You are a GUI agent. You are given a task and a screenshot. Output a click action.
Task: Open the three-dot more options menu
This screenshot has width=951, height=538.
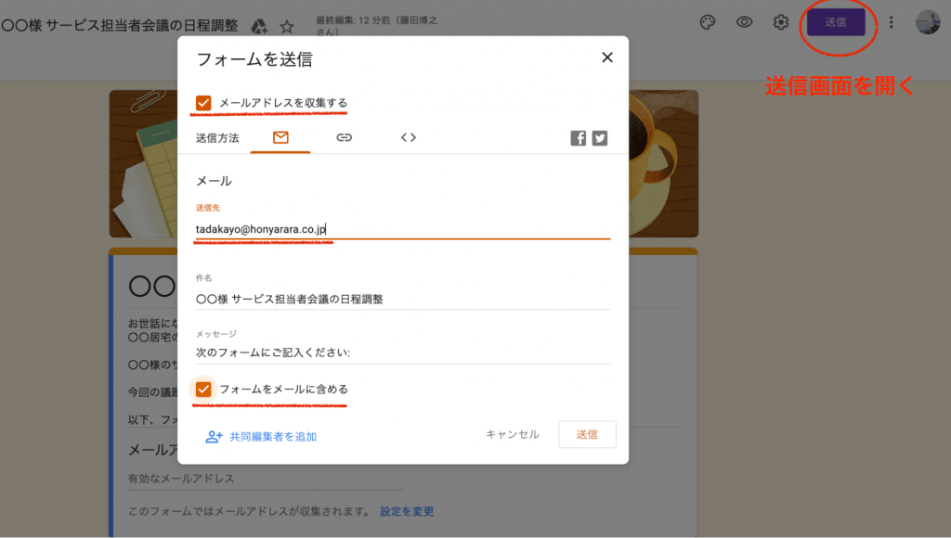(892, 22)
